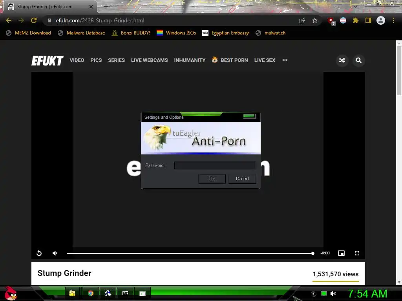Open the VIDEO menu item
Viewport: 402px width, 301px height.
tap(77, 60)
